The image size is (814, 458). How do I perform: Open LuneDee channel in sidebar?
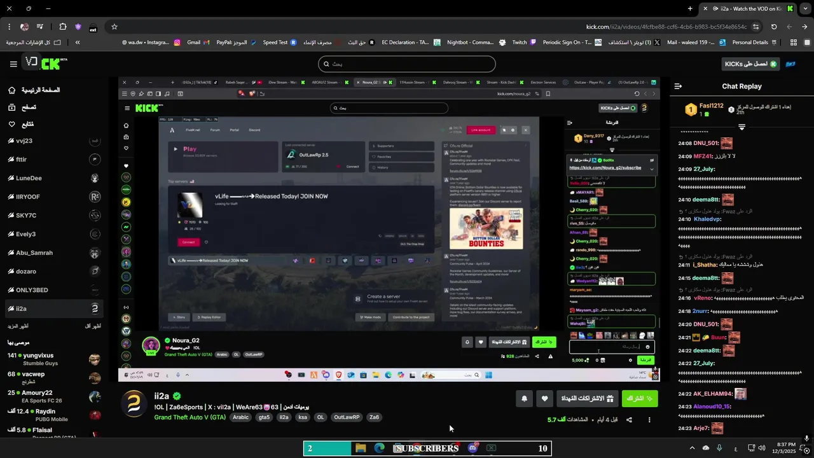click(x=53, y=178)
